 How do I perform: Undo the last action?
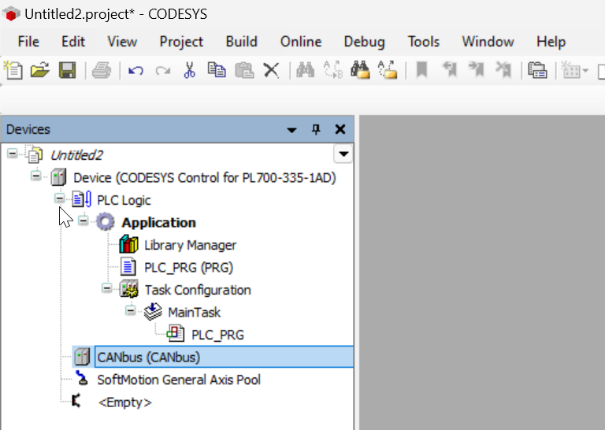click(x=135, y=71)
